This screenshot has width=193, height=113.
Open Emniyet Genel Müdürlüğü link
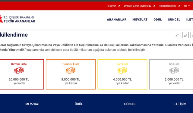point(138,6)
